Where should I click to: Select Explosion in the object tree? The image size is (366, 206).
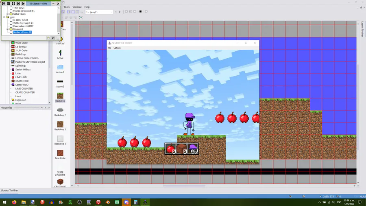(21, 100)
